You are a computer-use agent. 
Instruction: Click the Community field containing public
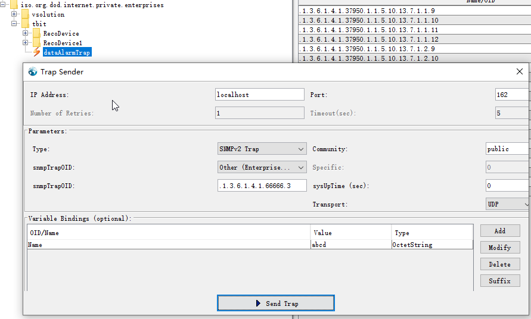507,149
